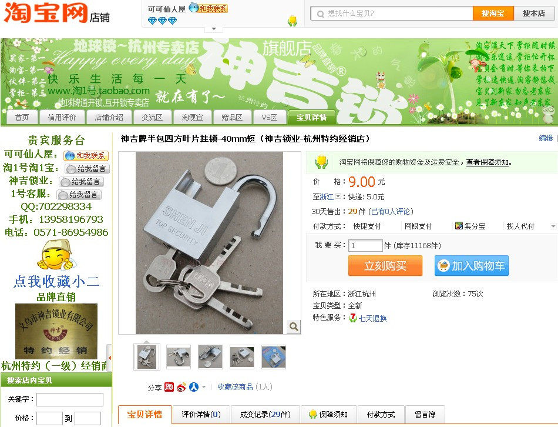Image resolution: width=558 pixels, height=427 pixels.
Task: Expand the shop info arrow under header
Action: click(x=214, y=28)
